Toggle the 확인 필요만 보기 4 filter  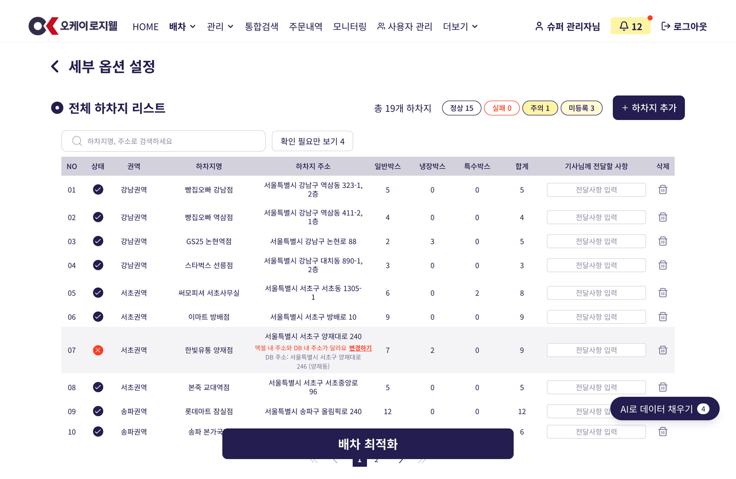pos(312,141)
